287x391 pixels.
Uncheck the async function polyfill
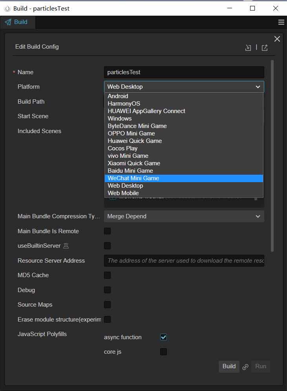164,337
